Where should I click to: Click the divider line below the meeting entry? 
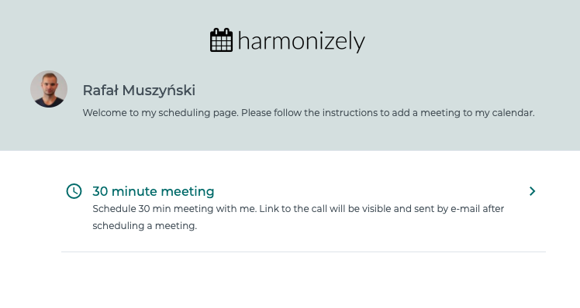coord(303,252)
